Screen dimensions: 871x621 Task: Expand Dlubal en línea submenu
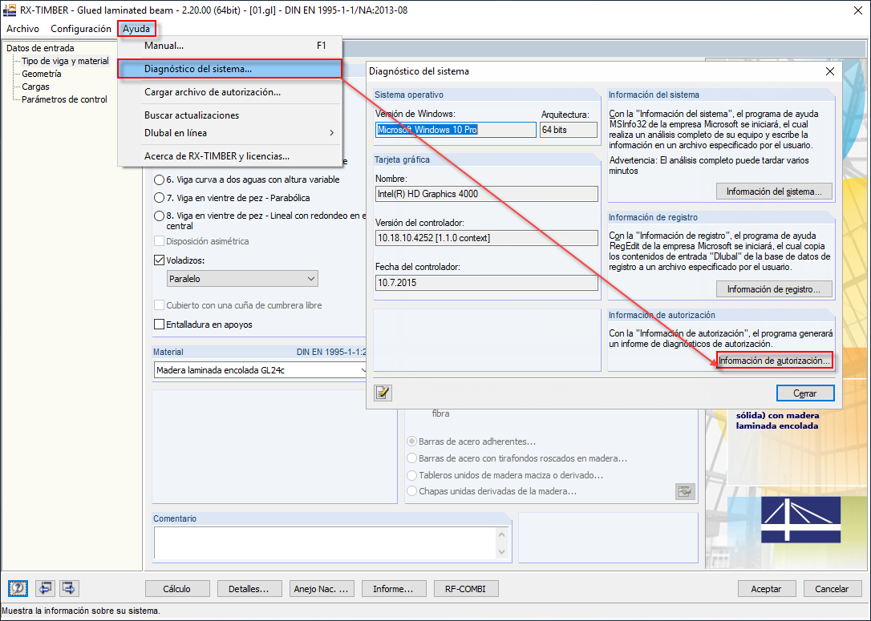(x=230, y=133)
